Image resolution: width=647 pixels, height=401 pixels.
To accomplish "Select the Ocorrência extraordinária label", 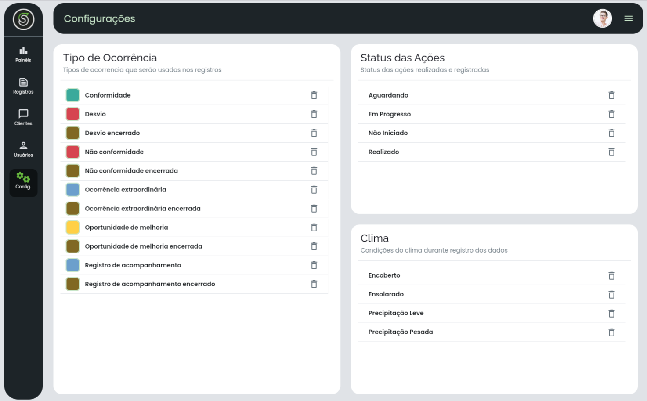I will [x=126, y=190].
